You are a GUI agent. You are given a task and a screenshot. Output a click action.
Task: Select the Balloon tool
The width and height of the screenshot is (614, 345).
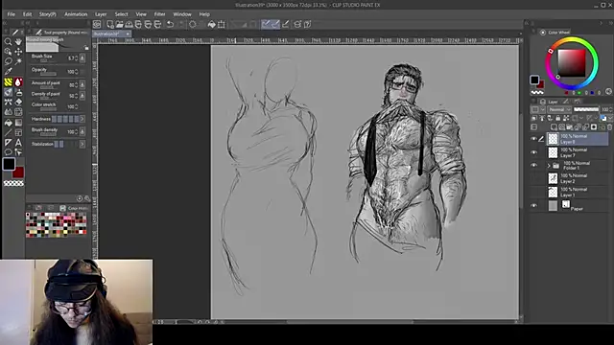[x=8, y=152]
